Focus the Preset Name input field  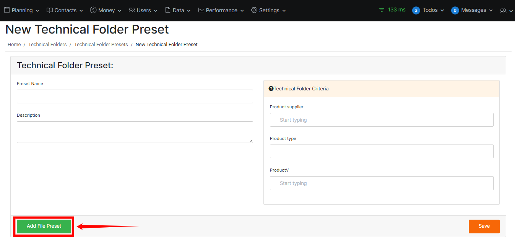135,96
